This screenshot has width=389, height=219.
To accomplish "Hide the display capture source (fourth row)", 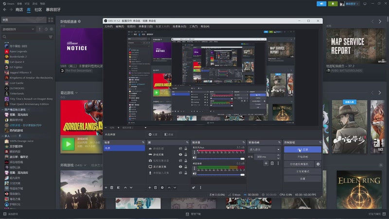I will [x=180, y=166].
